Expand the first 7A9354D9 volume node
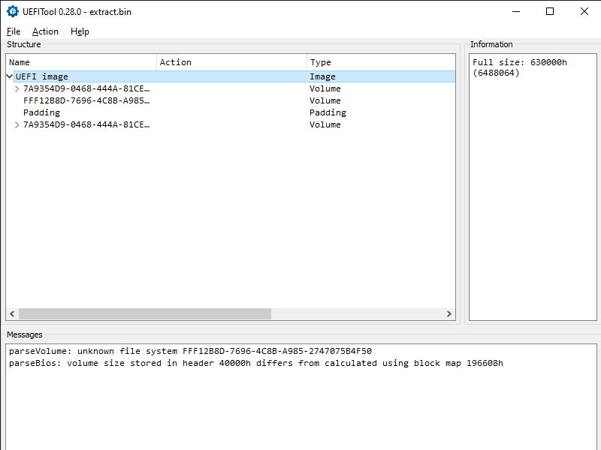Image resolution: width=601 pixels, height=450 pixels. pyautogui.click(x=17, y=88)
